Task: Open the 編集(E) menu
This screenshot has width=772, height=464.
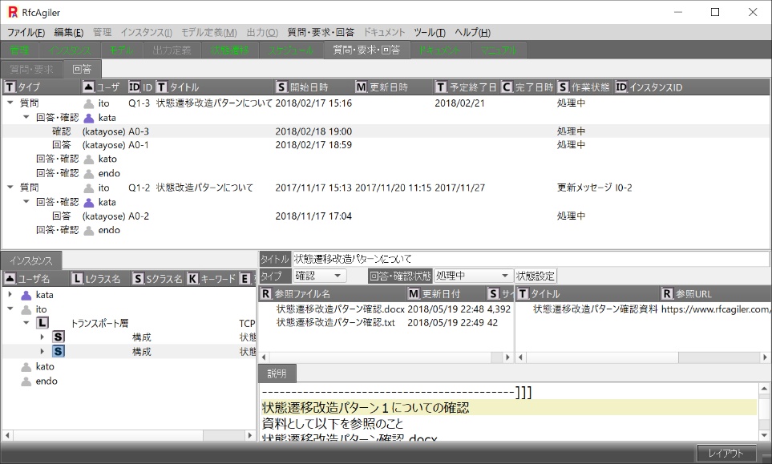Action: 68,33
